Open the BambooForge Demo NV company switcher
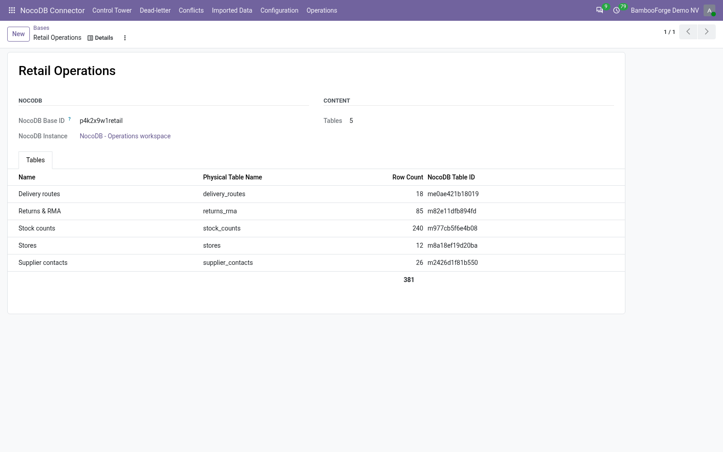 665,10
